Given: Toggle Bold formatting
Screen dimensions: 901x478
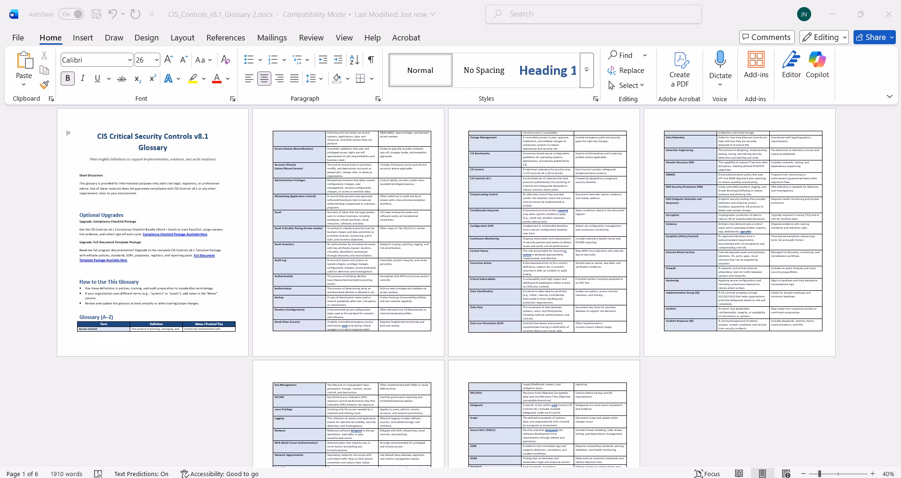Looking at the screenshot, I should (x=68, y=79).
